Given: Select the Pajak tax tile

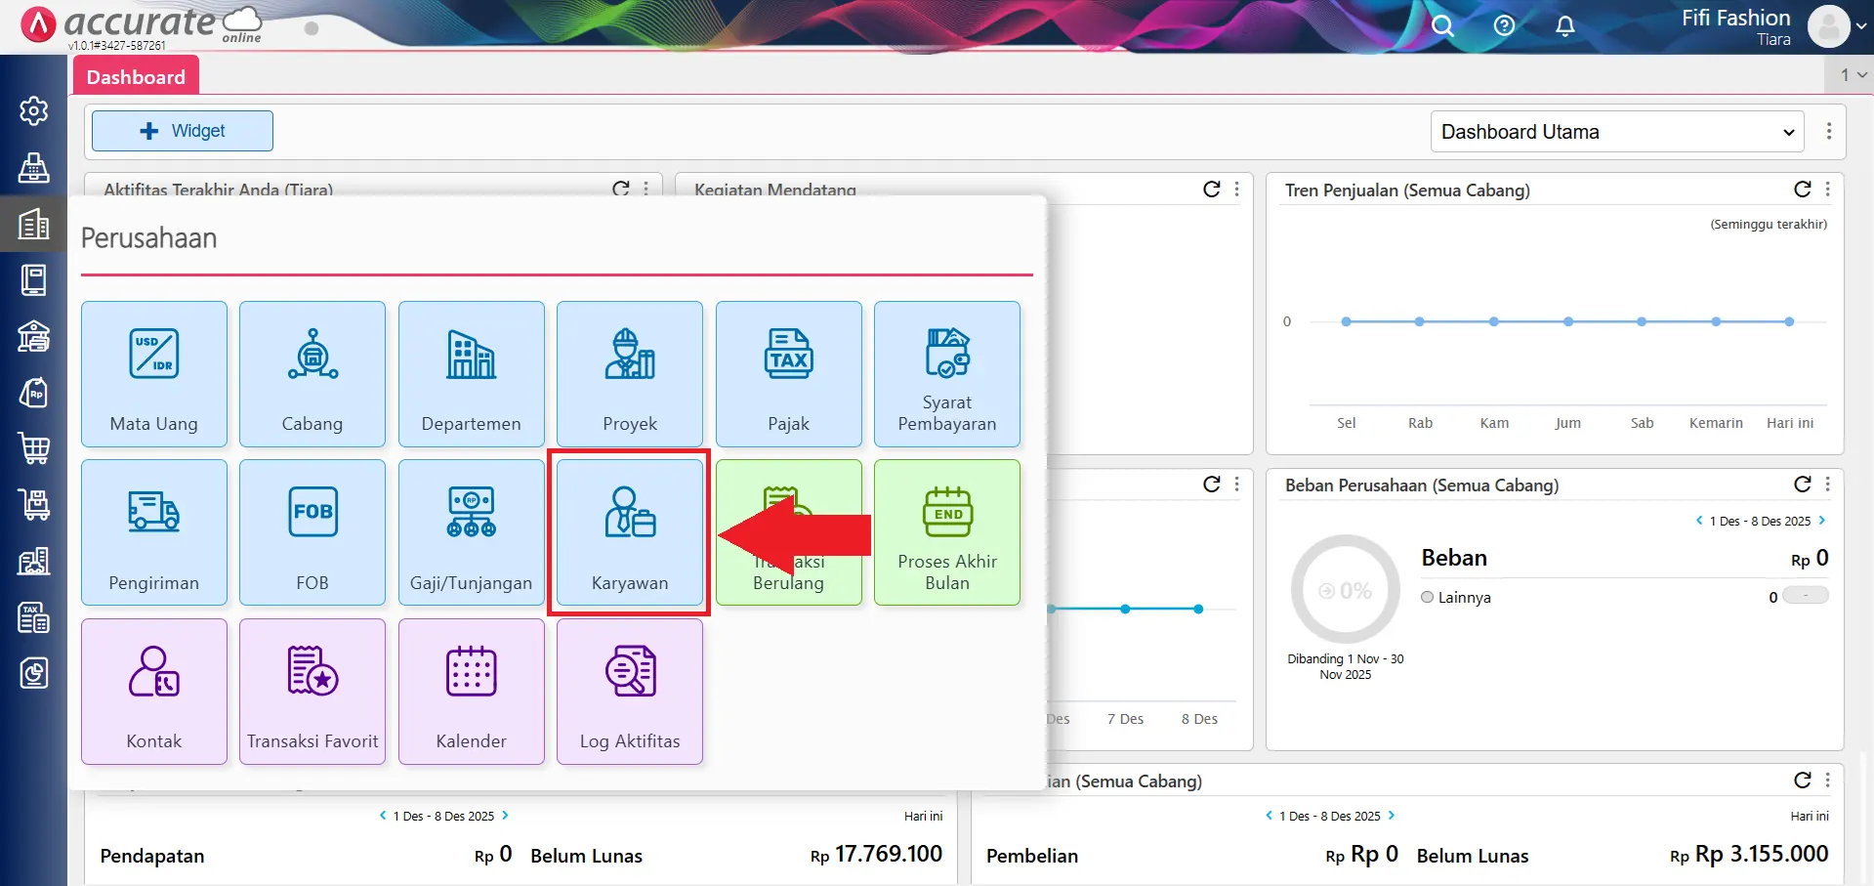Looking at the screenshot, I should click(x=788, y=374).
